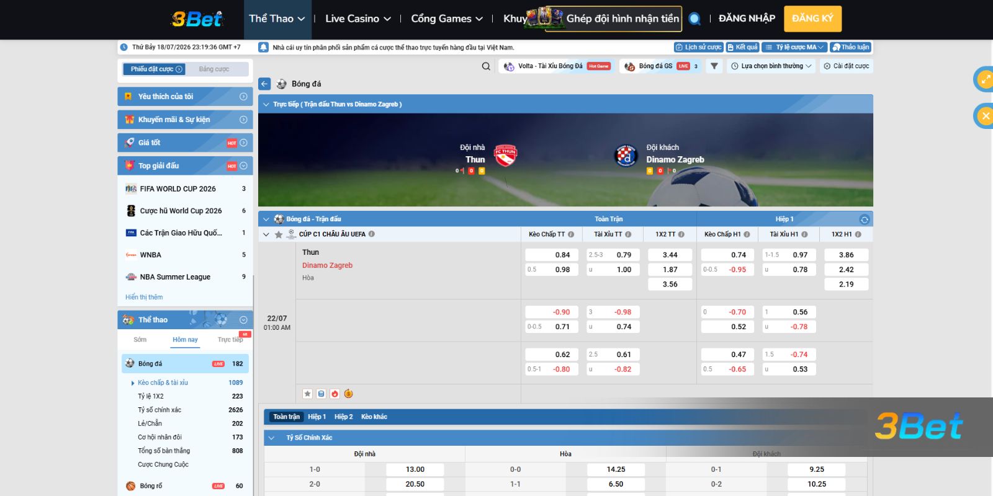Switch to Hiệp 1 markets tab
The image size is (993, 496).
click(317, 417)
